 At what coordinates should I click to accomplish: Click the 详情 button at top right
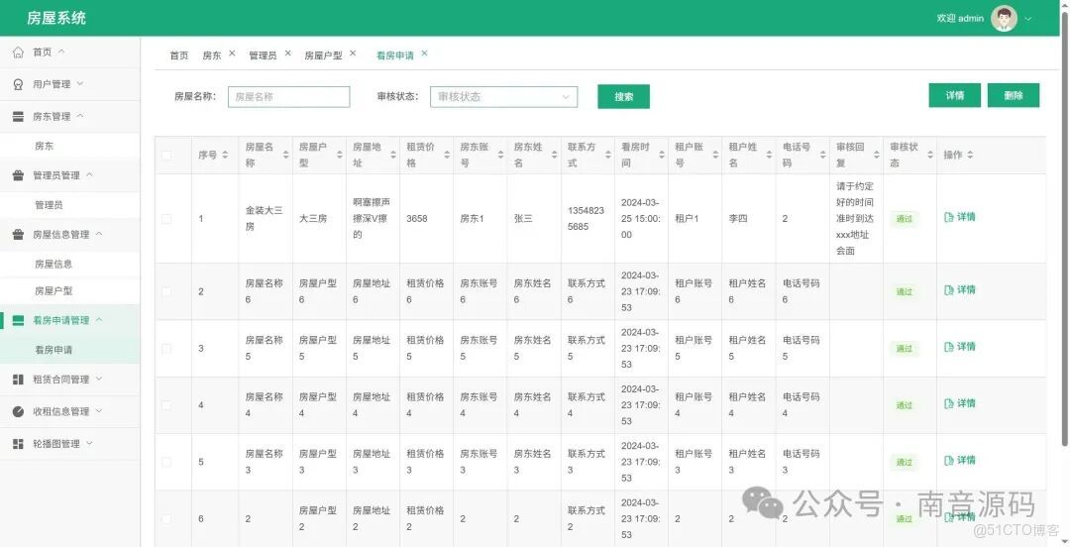coord(955,95)
